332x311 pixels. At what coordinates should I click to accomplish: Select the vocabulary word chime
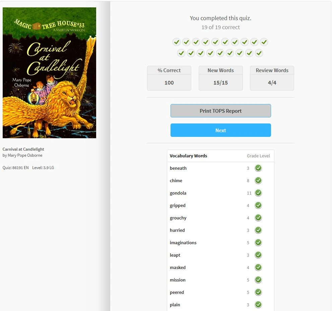point(176,180)
